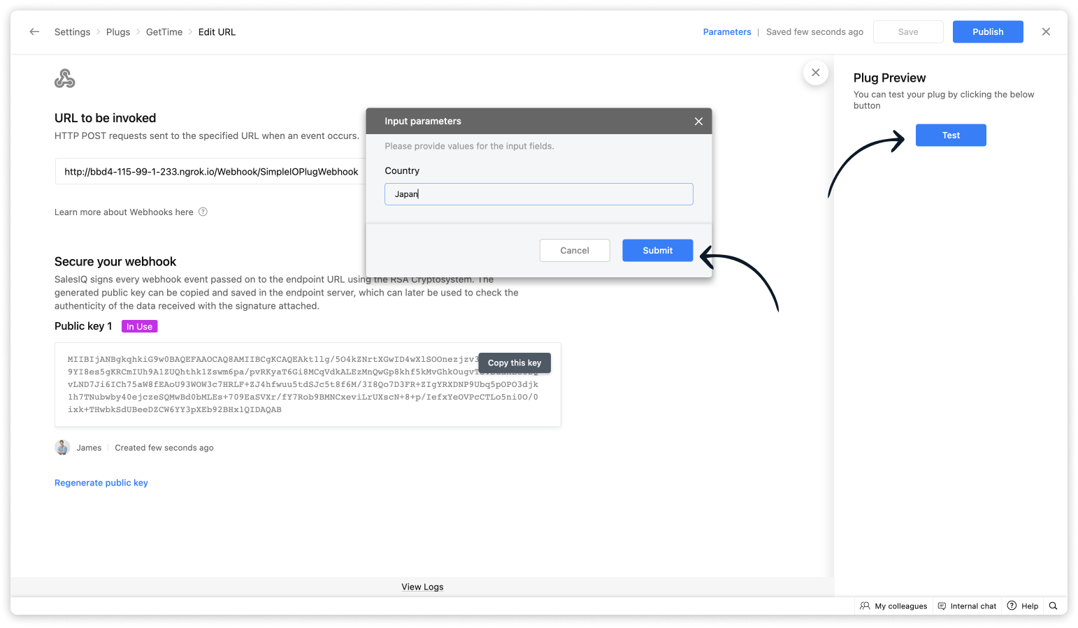Click the In Use badge
1078x628 pixels.
[x=140, y=326]
